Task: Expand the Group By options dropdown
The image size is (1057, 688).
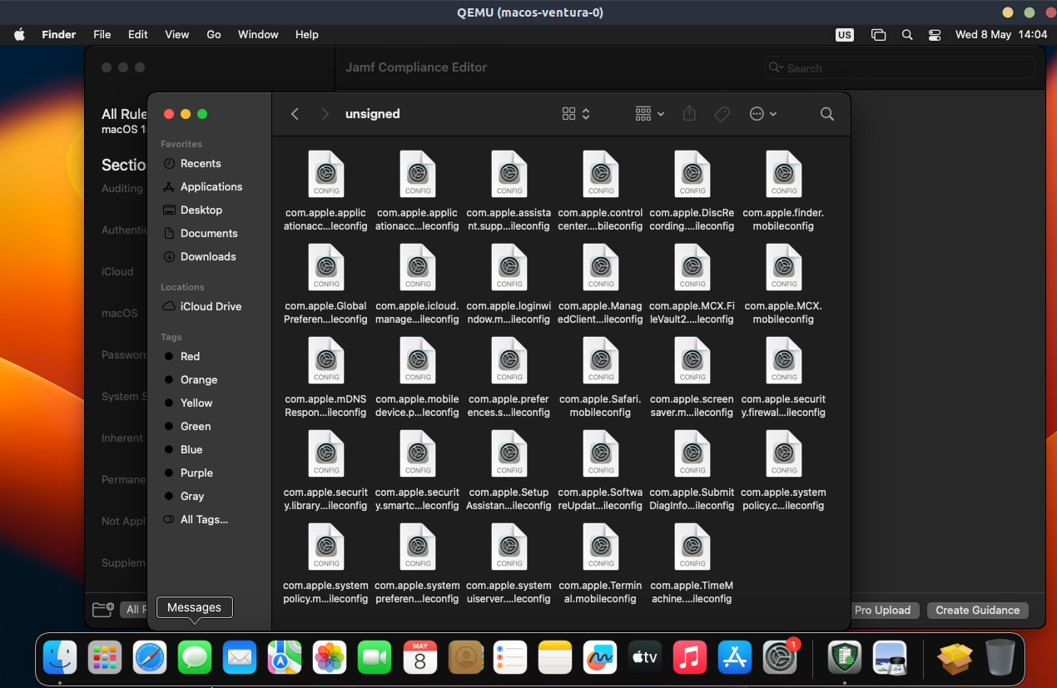Action: pos(649,114)
